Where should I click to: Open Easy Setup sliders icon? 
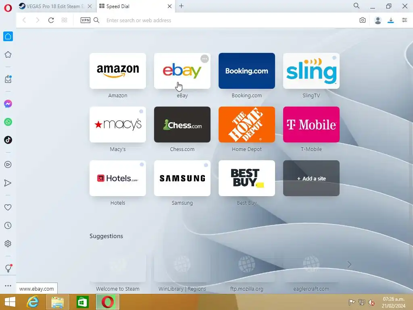point(405,20)
